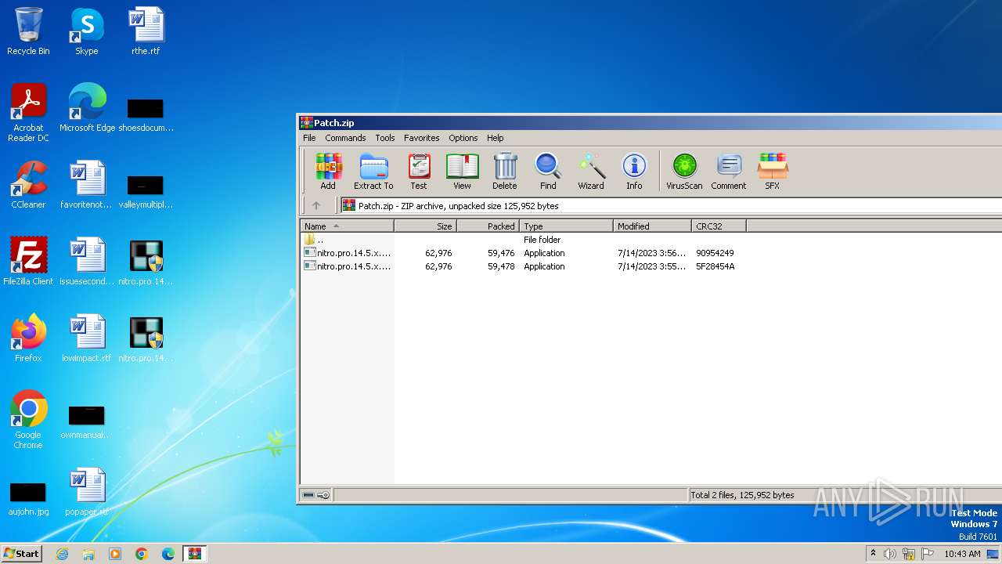This screenshot has height=564, width=1002.
Task: Select the parent folder '..' row
Action: 523,240
